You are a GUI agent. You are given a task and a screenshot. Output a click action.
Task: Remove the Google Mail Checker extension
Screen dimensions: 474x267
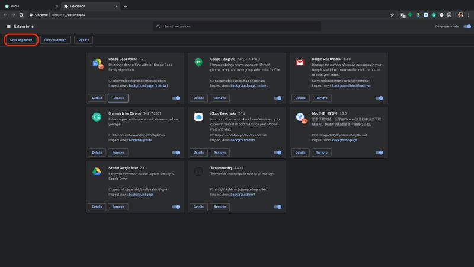[321, 98]
